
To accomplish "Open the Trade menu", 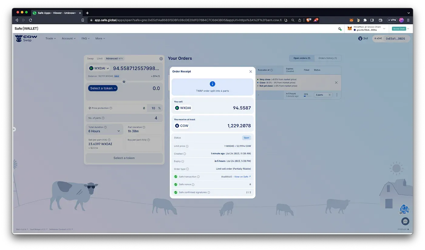I will point(51,39).
